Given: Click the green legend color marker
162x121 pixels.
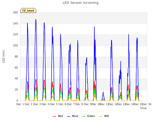Looking at the screenshot, I should click(x=83, y=116).
